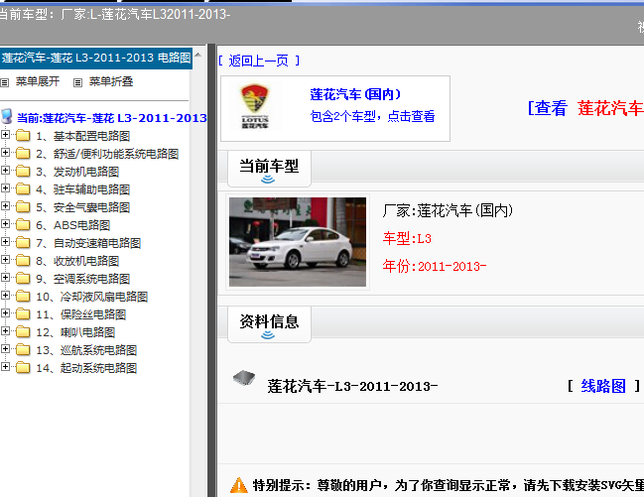The image size is (644, 497).
Task: Expand the 7、自动变速箱电路图 tree node
Action: pos(5,241)
